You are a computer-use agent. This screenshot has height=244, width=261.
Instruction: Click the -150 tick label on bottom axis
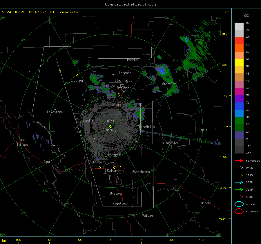(17, 240)
